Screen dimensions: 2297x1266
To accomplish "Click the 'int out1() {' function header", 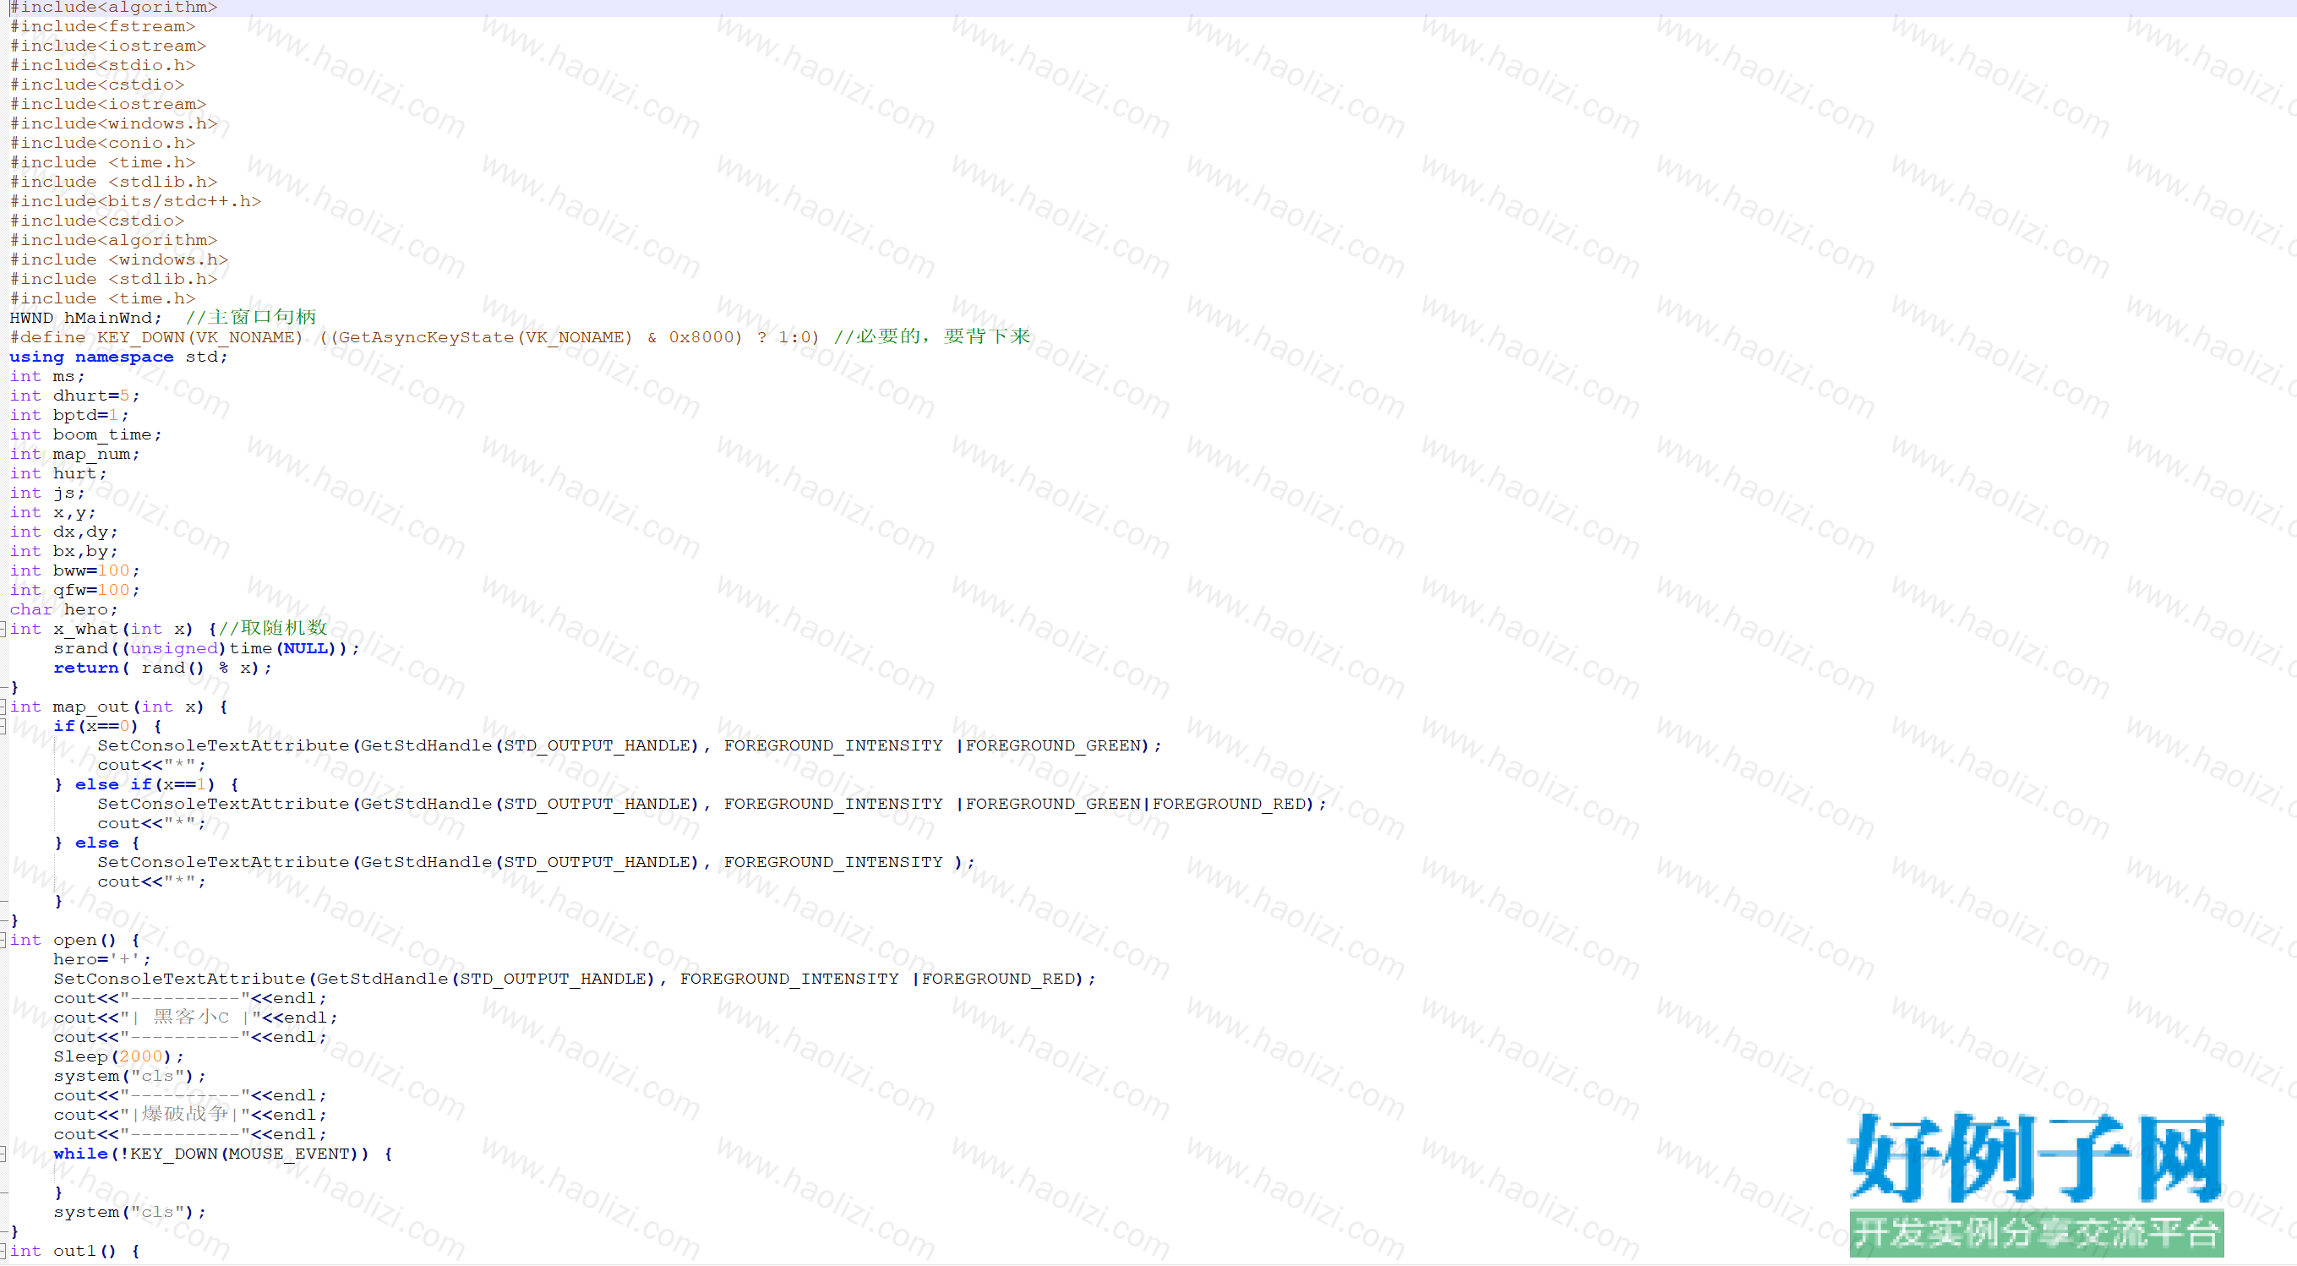I will (x=75, y=1252).
